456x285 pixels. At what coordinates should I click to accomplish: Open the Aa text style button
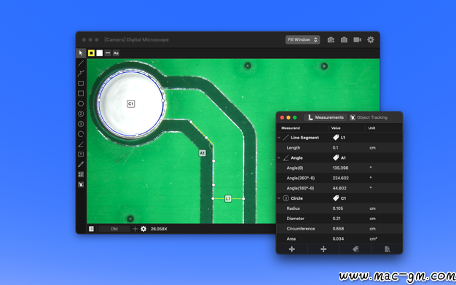point(116,53)
